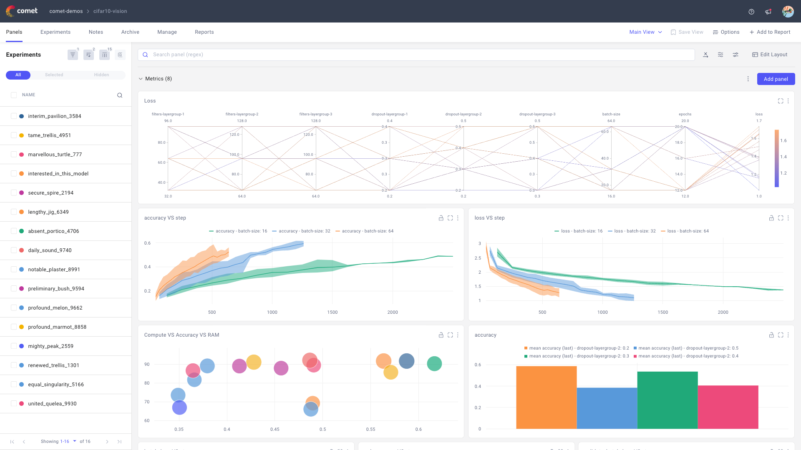
Task: Switch to the Experiments tab
Action: tap(55, 32)
